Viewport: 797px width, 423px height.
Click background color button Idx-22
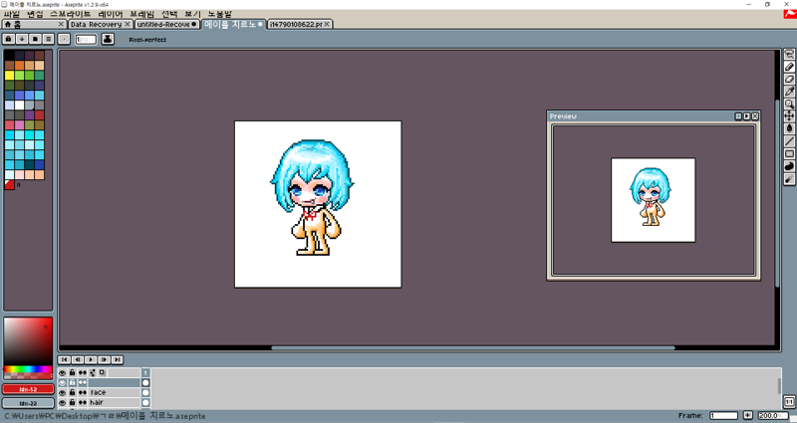(28, 403)
